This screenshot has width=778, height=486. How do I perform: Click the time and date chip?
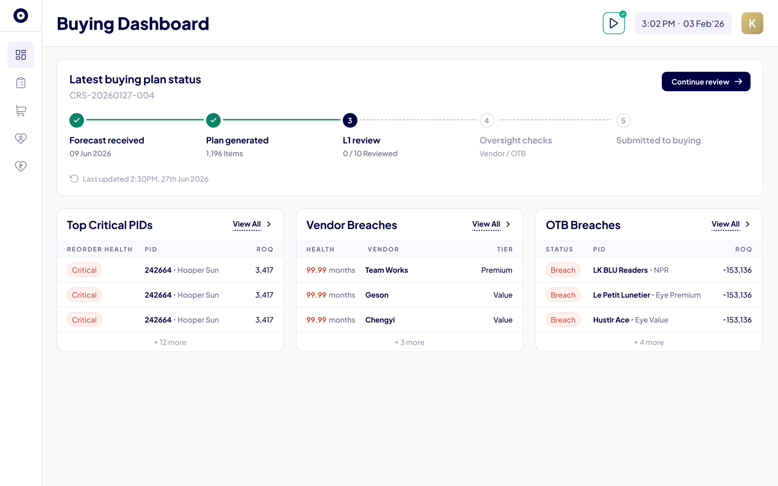click(x=683, y=23)
